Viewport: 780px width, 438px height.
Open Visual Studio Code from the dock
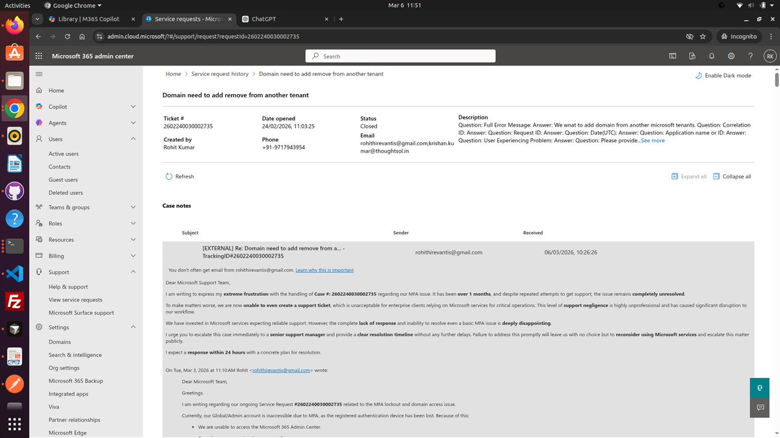pos(14,274)
